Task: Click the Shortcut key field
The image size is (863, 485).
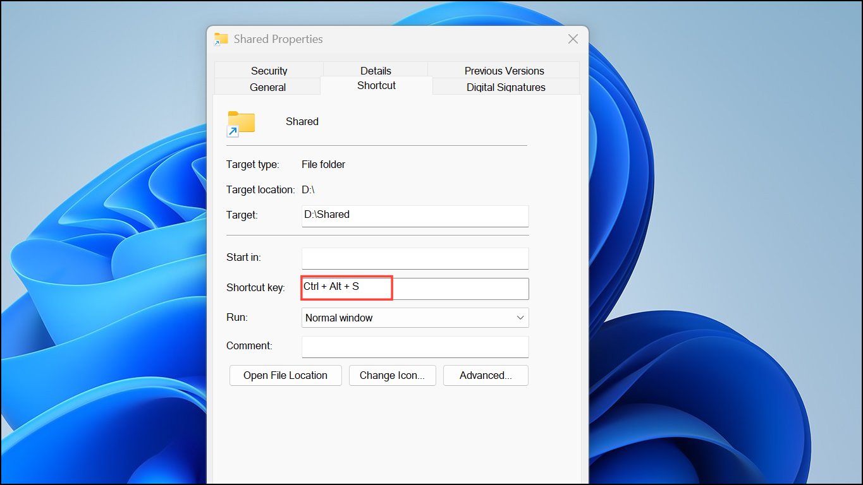Action: [415, 289]
